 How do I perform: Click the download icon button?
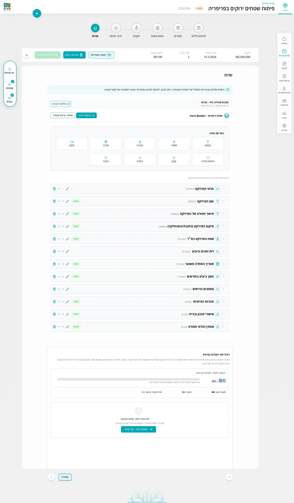27,55
